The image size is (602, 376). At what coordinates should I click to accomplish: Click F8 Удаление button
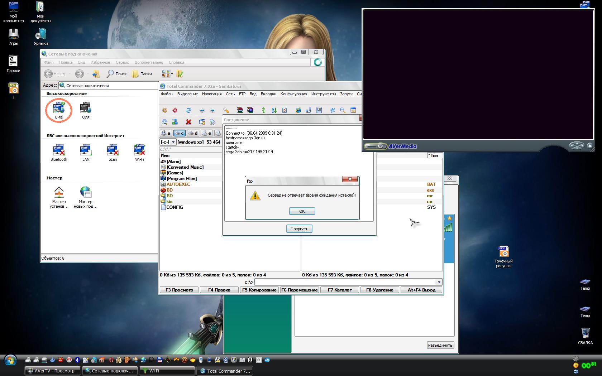[x=380, y=290]
